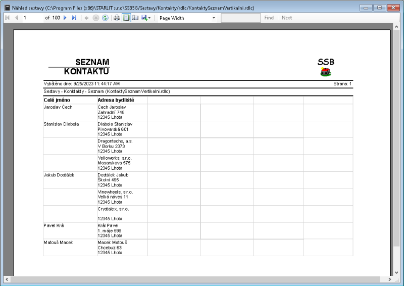Navigate back to parent report
This screenshot has width=404, height=286.
point(87,18)
